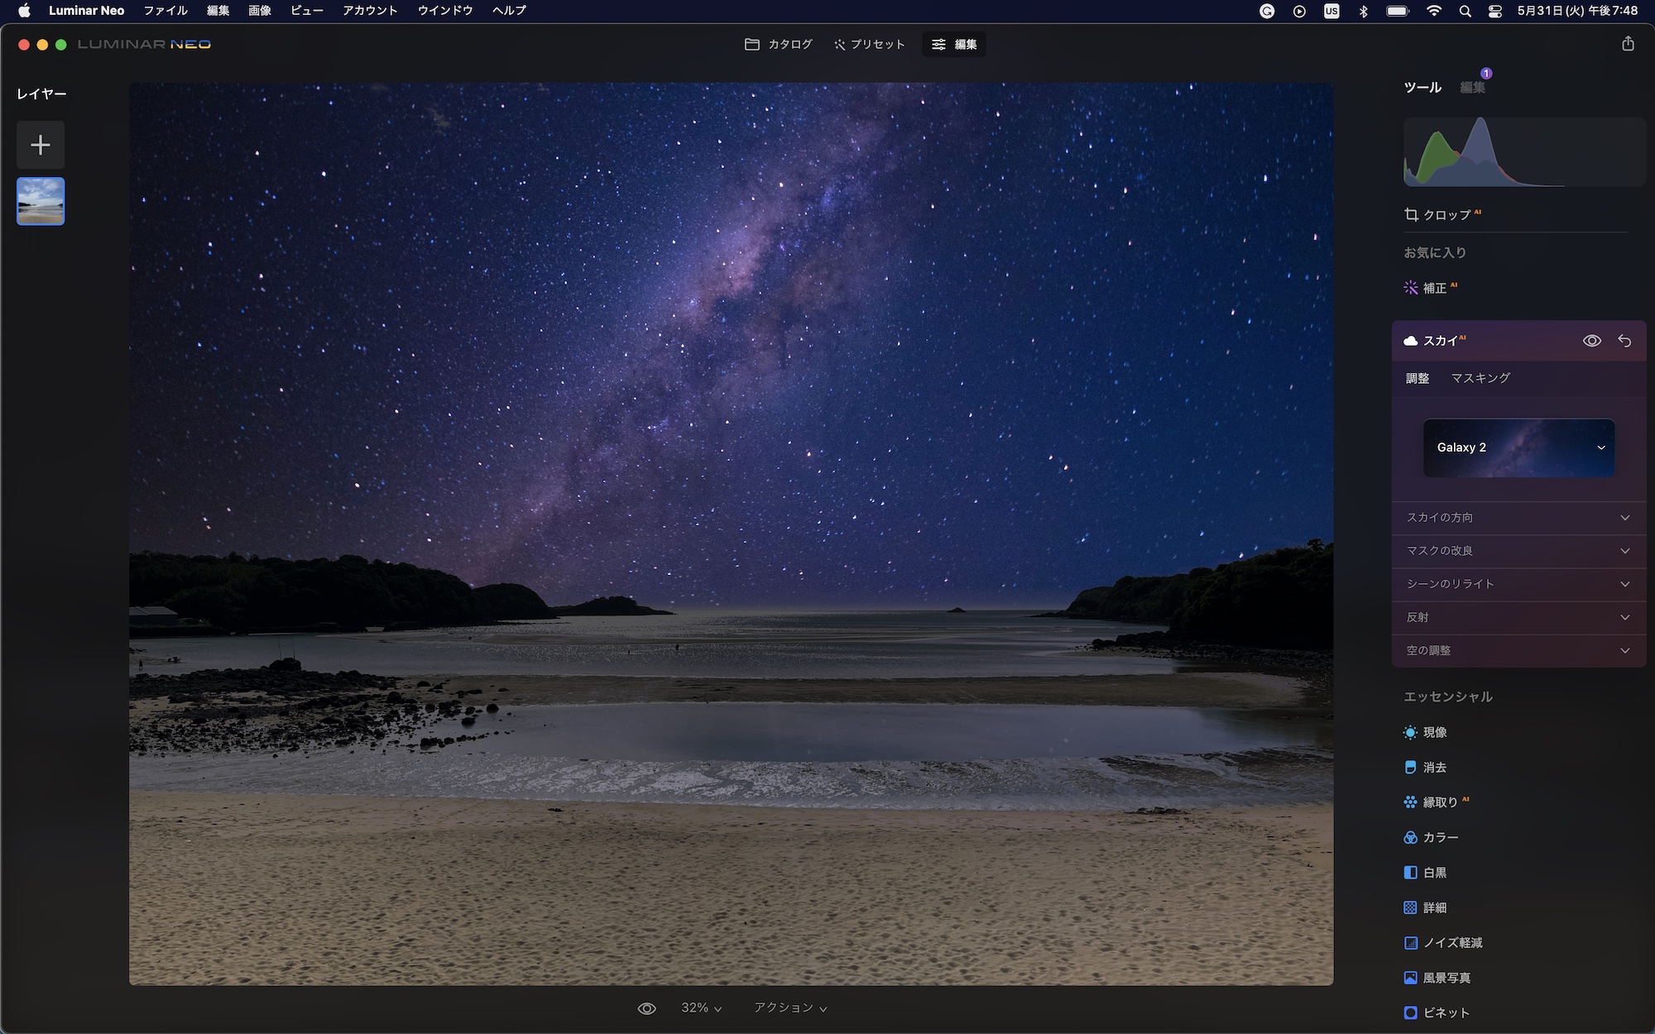
Task: Open the 32% zoom level dropdown
Action: point(701,1008)
